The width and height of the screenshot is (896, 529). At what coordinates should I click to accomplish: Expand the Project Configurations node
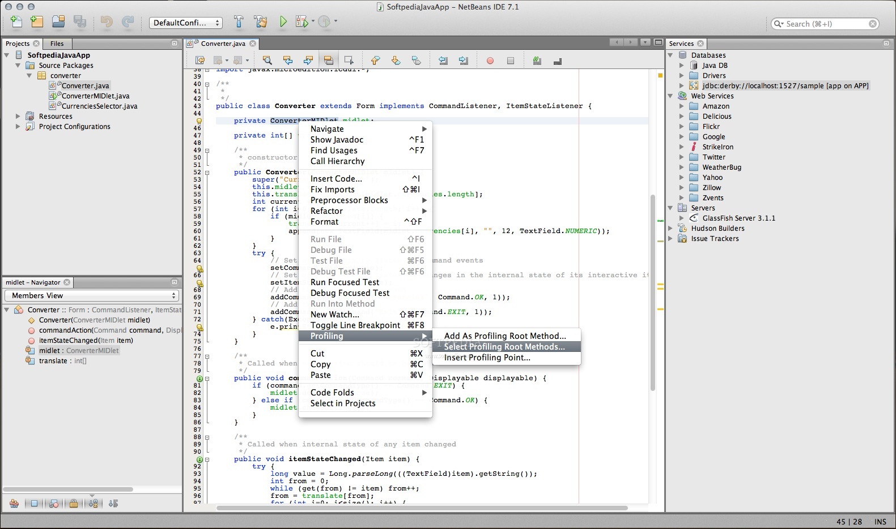(18, 126)
